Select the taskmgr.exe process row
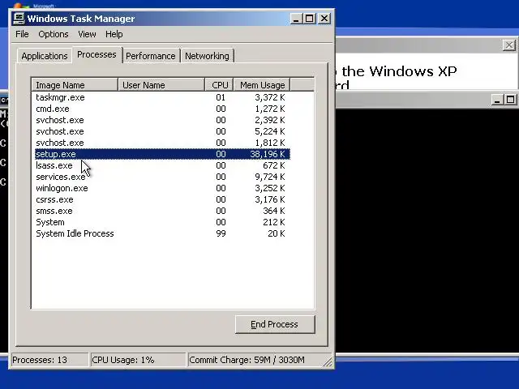519x389 pixels. (x=162, y=97)
